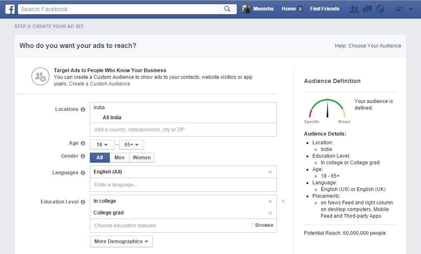Image resolution: width=421 pixels, height=254 pixels.
Task: Open the minimum age 18 dropdown
Action: point(102,145)
